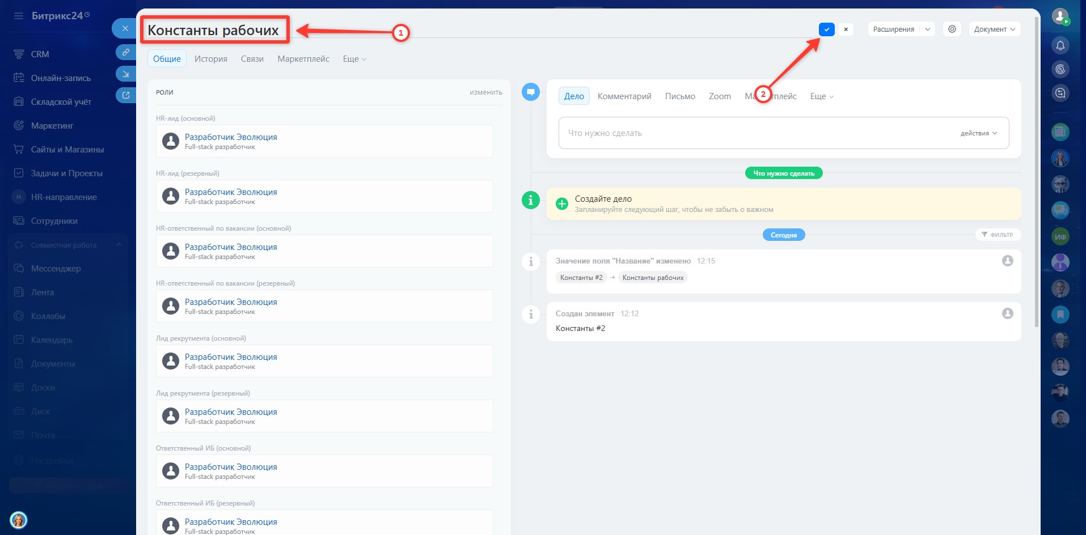Switch to the История tab
The height and width of the screenshot is (535, 1086).
click(x=210, y=59)
